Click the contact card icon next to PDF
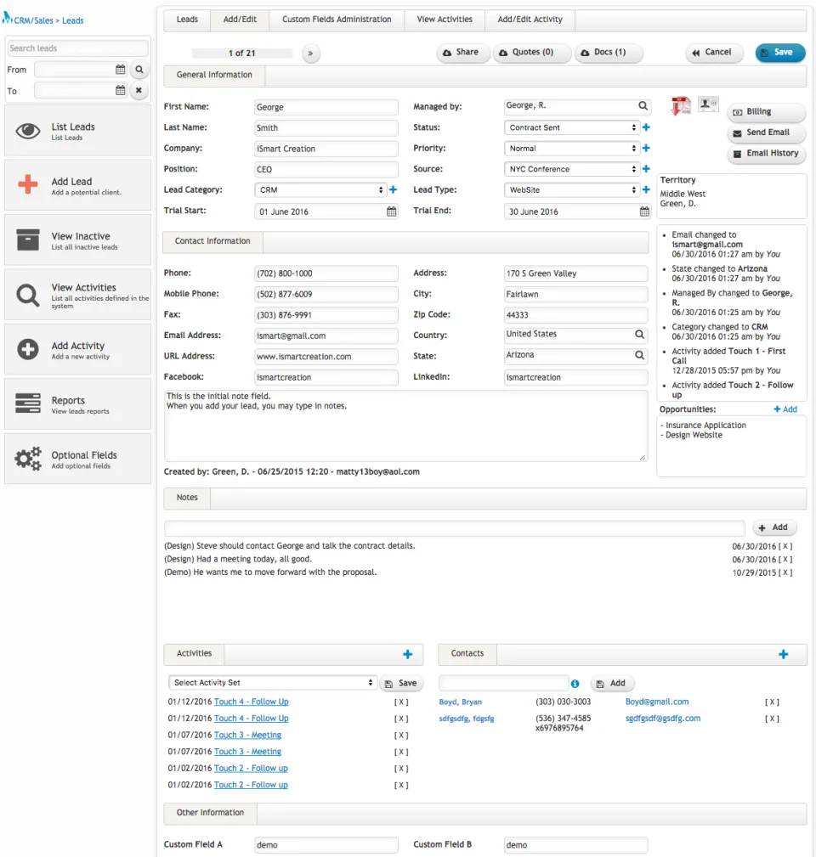 click(x=709, y=104)
